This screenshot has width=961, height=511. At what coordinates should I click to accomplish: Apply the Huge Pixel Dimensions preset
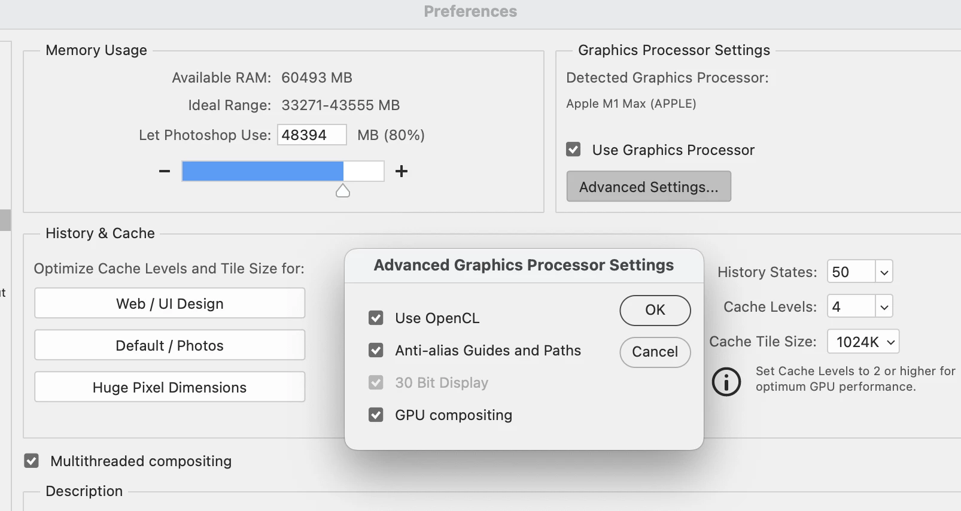click(170, 387)
